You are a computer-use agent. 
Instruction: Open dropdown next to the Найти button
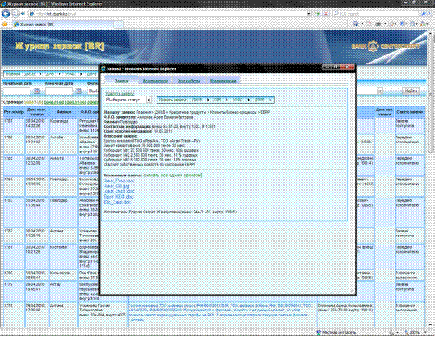[x=380, y=91]
